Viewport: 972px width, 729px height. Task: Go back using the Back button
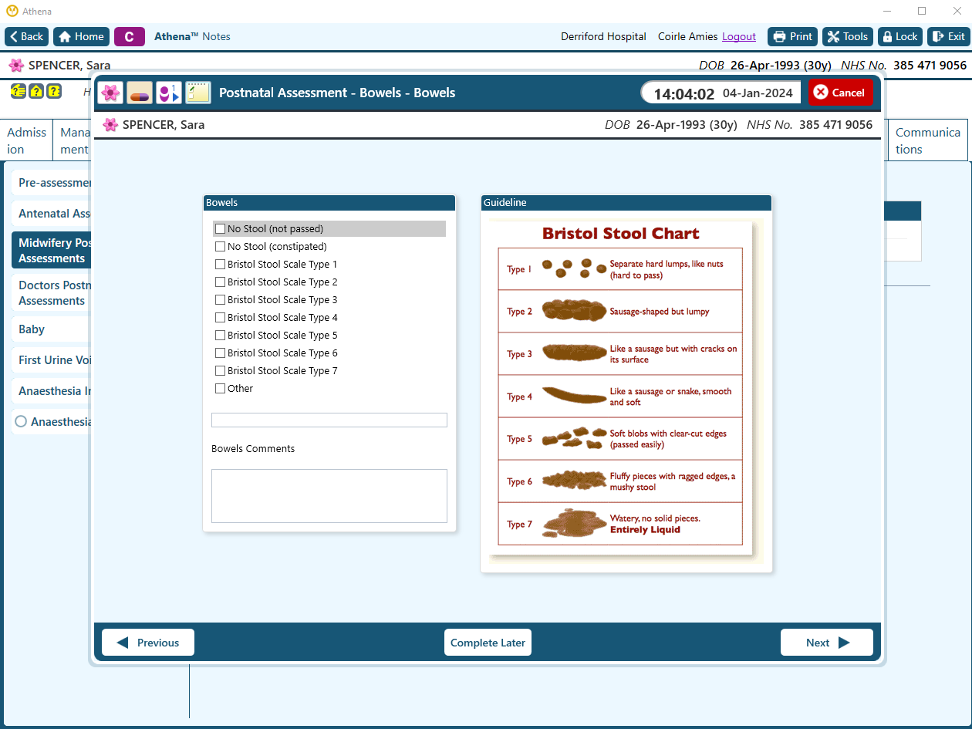coord(27,36)
